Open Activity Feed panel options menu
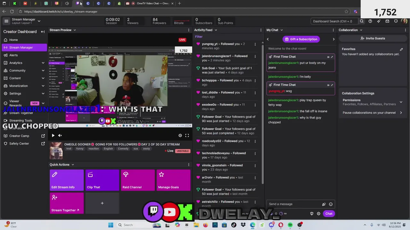The width and height of the screenshot is (410, 230). click(261, 30)
